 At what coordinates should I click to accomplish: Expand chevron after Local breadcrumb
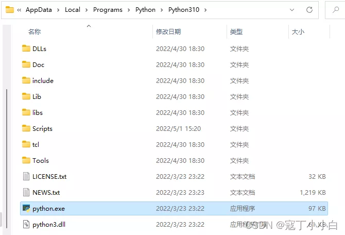[87, 10]
